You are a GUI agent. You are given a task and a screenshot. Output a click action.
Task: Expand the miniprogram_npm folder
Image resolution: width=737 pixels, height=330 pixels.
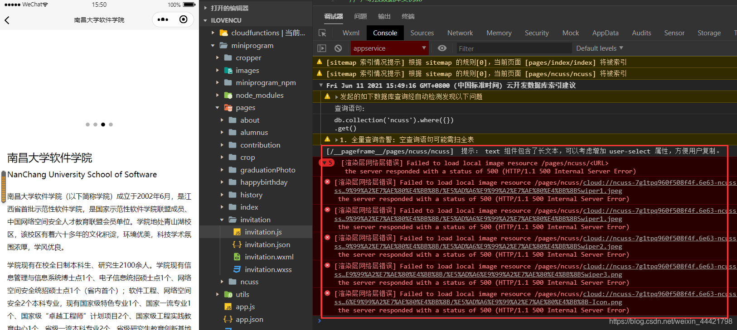[x=218, y=83]
